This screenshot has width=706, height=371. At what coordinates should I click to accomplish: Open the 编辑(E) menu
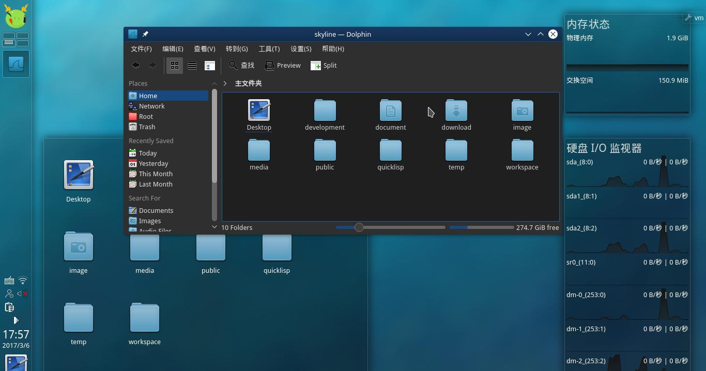(x=173, y=49)
